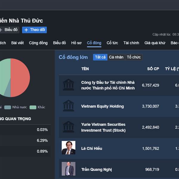The width and height of the screenshot is (179, 179).
Task: Click the 0.03% value
Action: pos(42,130)
